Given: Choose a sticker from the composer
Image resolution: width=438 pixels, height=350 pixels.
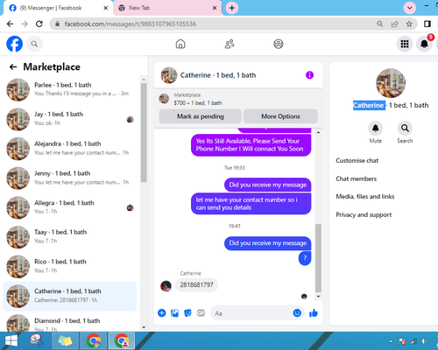Looking at the screenshot, I should (187, 313).
